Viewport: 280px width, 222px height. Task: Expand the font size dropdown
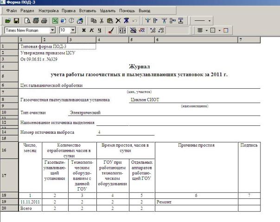click(74, 31)
